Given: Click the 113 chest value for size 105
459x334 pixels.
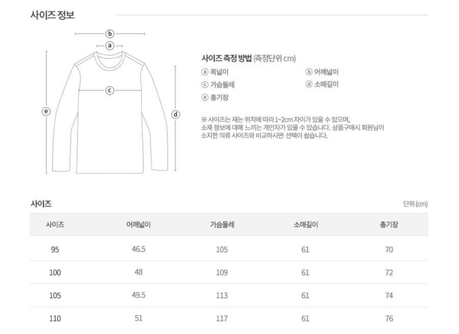Looking at the screenshot, I should click(x=222, y=296).
